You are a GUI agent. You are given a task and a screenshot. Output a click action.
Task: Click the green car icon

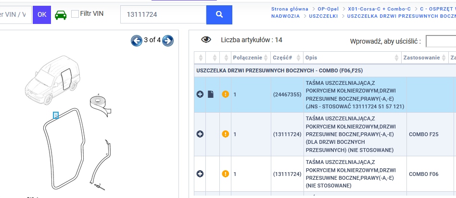(x=61, y=14)
